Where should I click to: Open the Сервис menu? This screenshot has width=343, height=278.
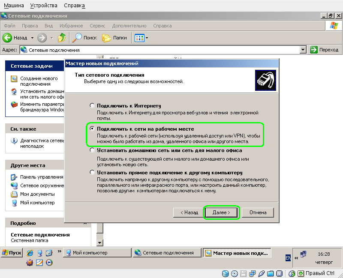point(97,26)
